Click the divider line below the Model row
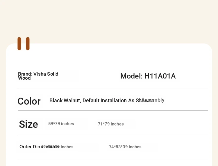The height and width of the screenshot is (166, 218). tap(112, 88)
